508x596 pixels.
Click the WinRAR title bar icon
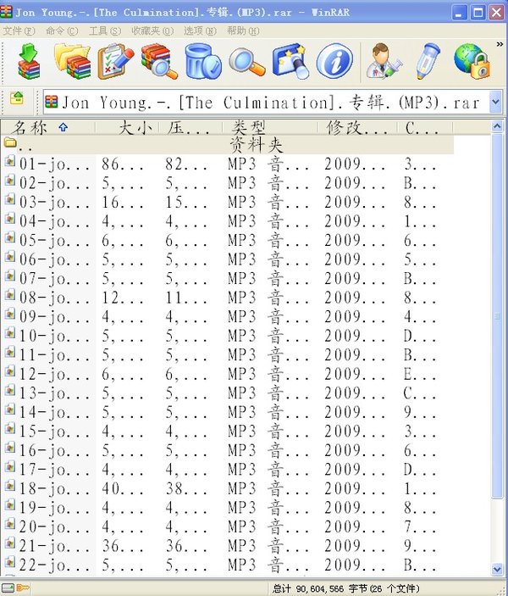point(7,12)
